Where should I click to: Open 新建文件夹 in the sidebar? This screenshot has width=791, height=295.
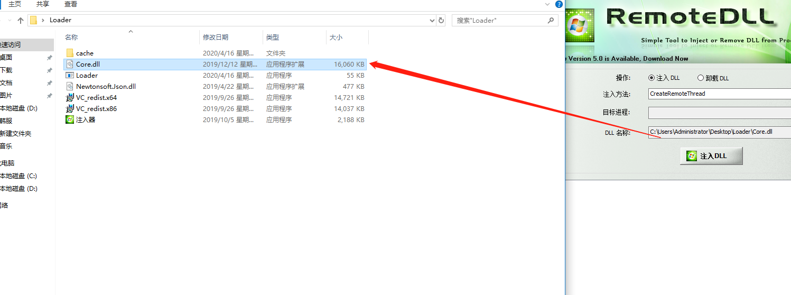coord(16,134)
